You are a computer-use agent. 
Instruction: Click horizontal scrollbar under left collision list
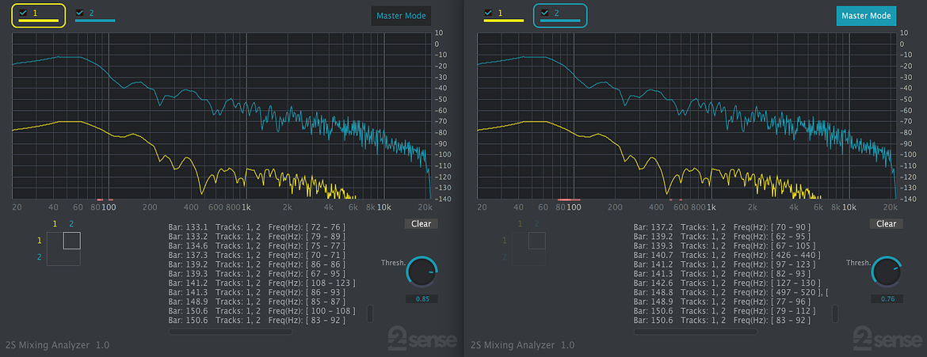[231, 332]
